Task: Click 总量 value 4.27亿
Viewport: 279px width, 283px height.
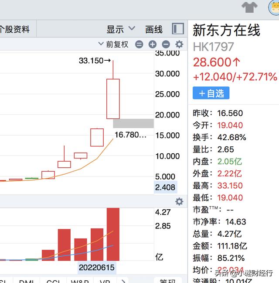Action: [x=229, y=234]
